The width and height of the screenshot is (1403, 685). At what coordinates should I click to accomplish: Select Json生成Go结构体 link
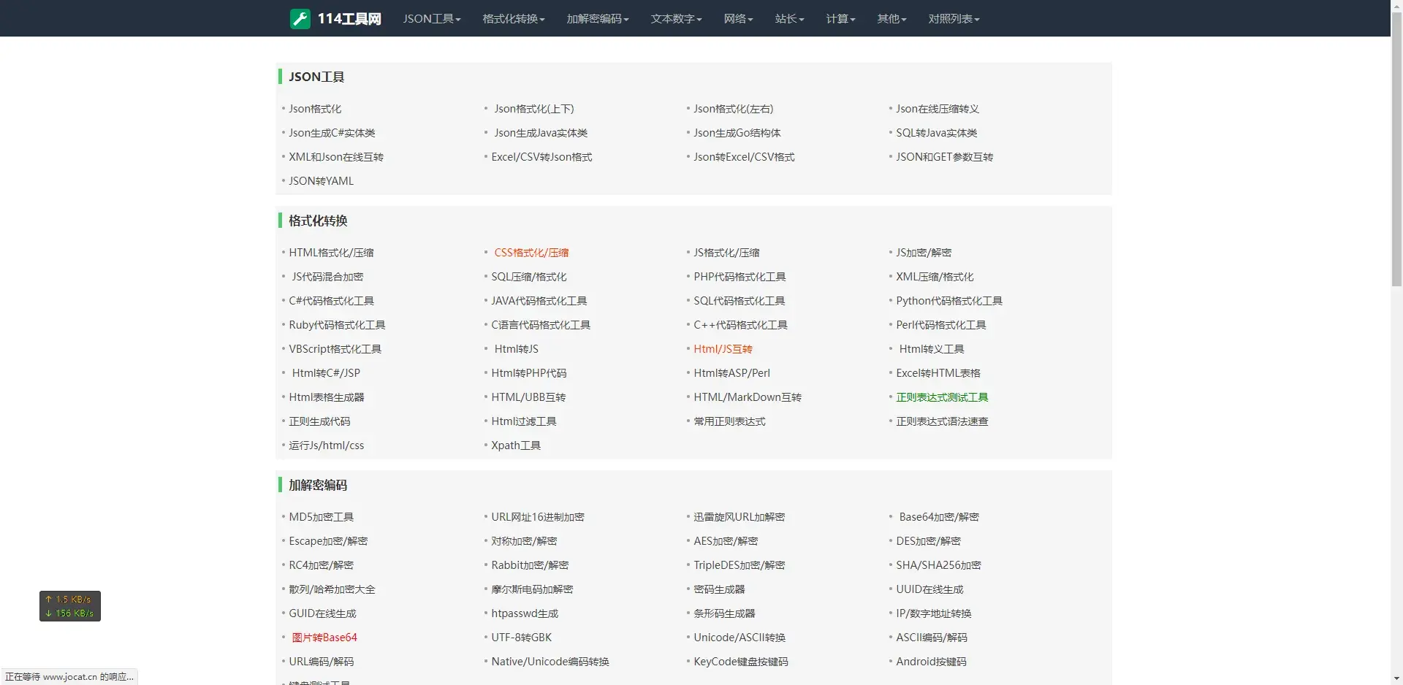(737, 133)
